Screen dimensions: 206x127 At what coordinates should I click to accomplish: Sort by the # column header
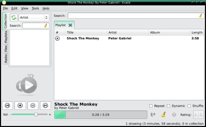point(60,32)
